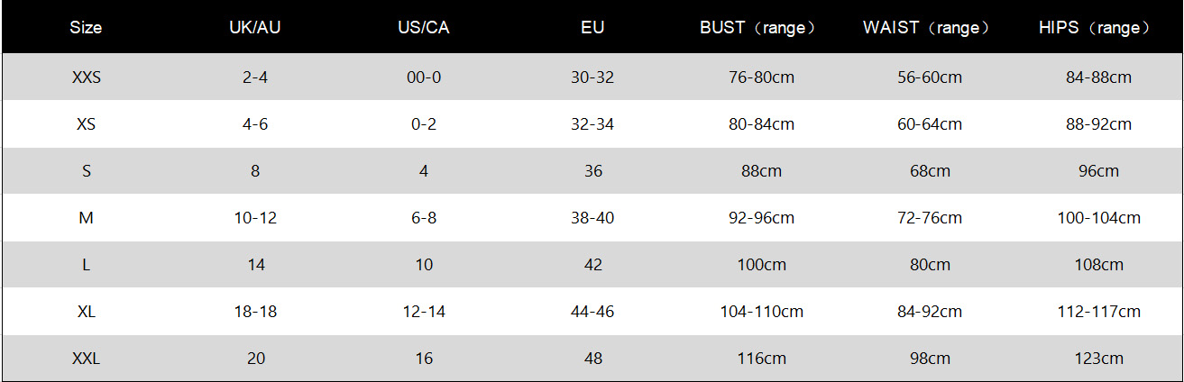
Task: Select the UK/AU column header
Action: tap(255, 27)
